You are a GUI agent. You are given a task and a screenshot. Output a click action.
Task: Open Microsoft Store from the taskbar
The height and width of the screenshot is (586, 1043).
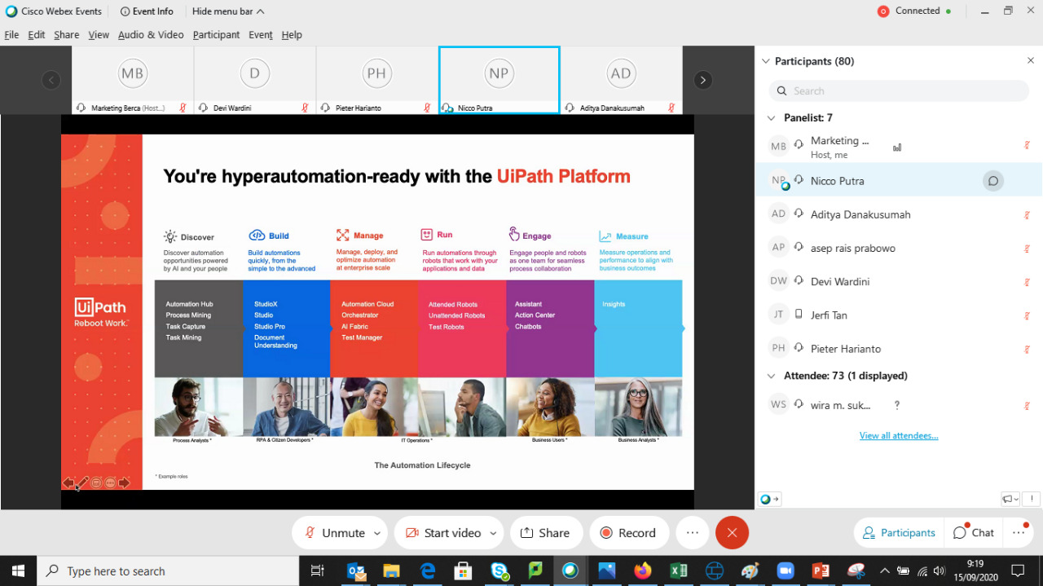pos(464,571)
